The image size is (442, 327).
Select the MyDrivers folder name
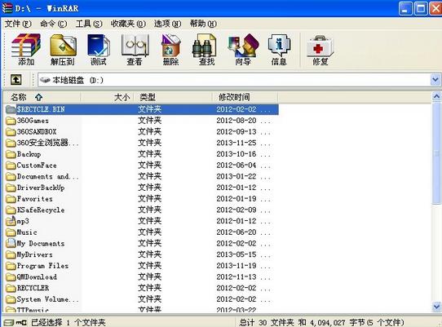pos(35,255)
